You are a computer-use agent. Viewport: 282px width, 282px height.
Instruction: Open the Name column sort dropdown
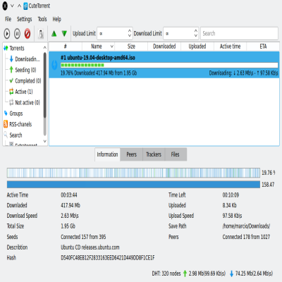coord(112,47)
